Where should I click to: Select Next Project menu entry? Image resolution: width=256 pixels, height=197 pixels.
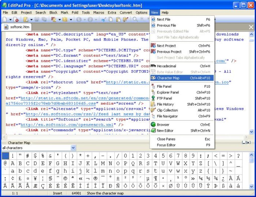182,46
